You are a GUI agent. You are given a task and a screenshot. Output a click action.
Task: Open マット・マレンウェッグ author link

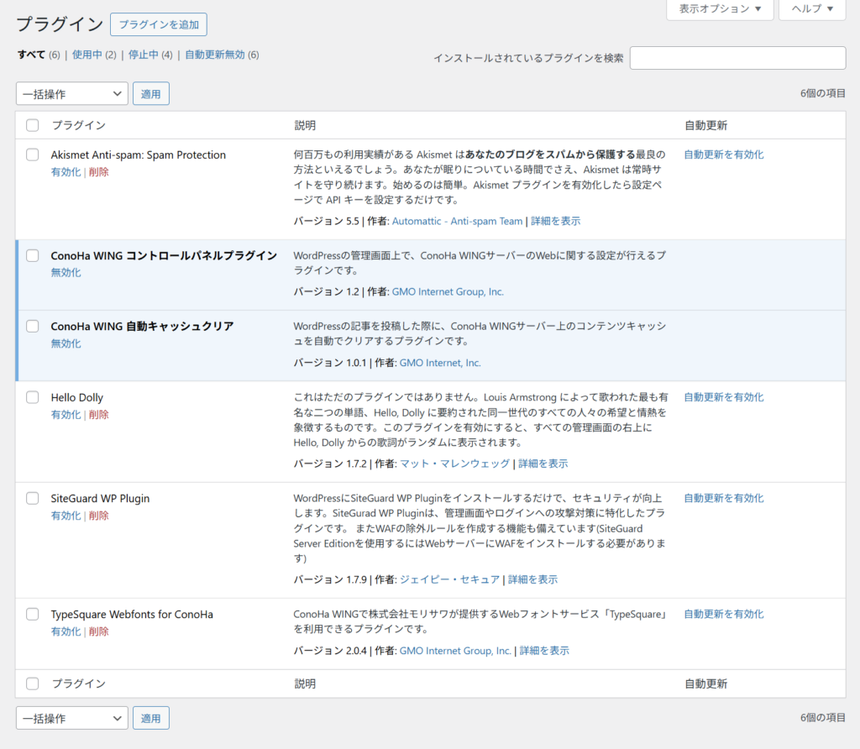click(454, 464)
